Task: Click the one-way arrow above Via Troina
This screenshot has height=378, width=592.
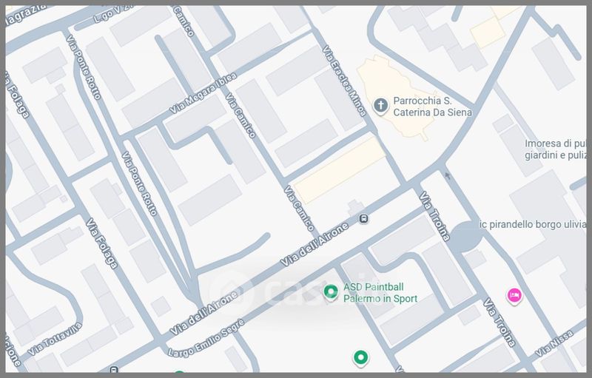Action: pyautogui.click(x=445, y=175)
